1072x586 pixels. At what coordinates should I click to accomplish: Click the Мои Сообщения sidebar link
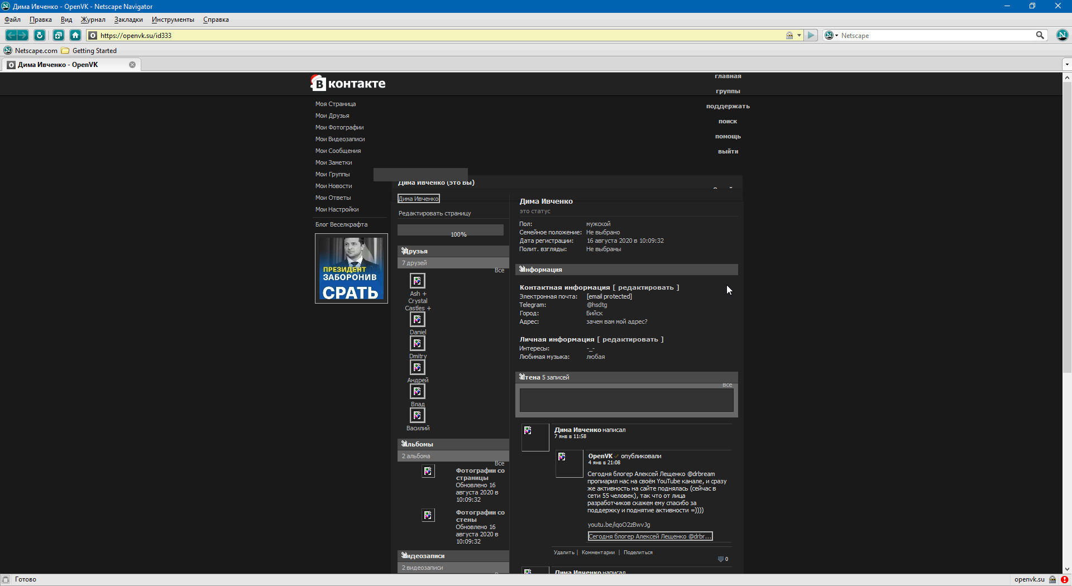click(x=338, y=151)
